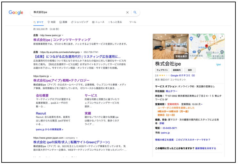Expand the map with the fullscreen arrows icon
The height and width of the screenshot is (165, 238).
tap(221, 37)
